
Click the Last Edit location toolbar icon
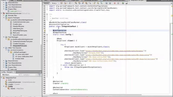[61, 3]
